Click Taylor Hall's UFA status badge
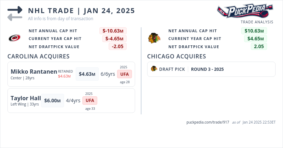Viewport: 283px width, 148px height. (90, 100)
